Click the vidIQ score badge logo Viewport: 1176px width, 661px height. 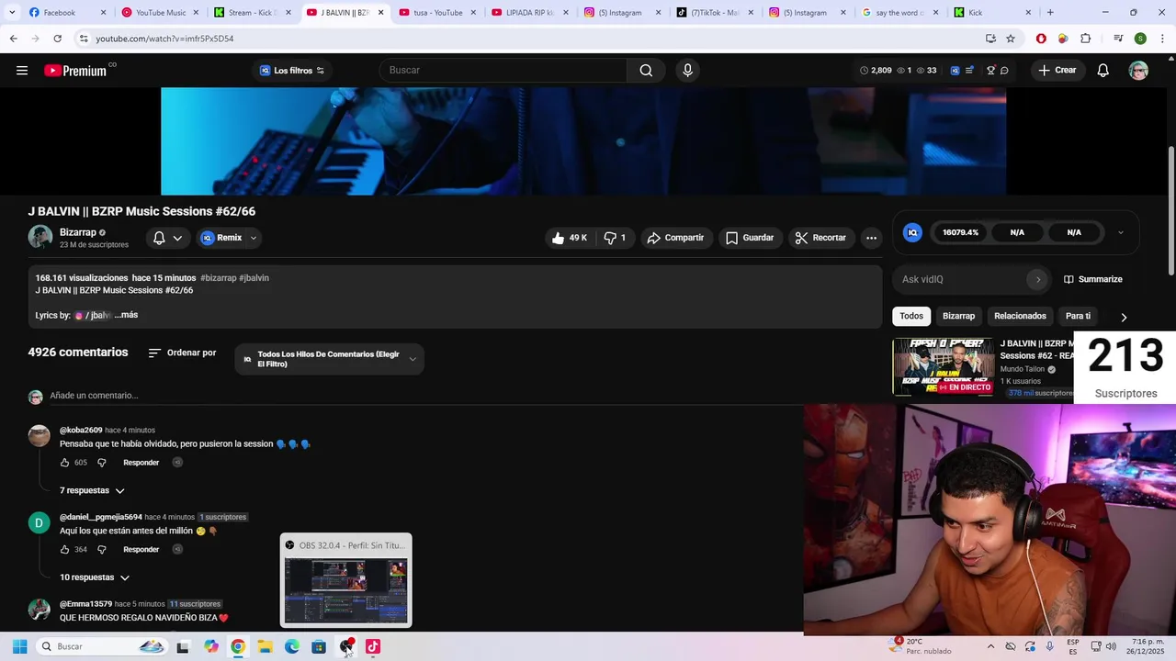click(x=912, y=232)
